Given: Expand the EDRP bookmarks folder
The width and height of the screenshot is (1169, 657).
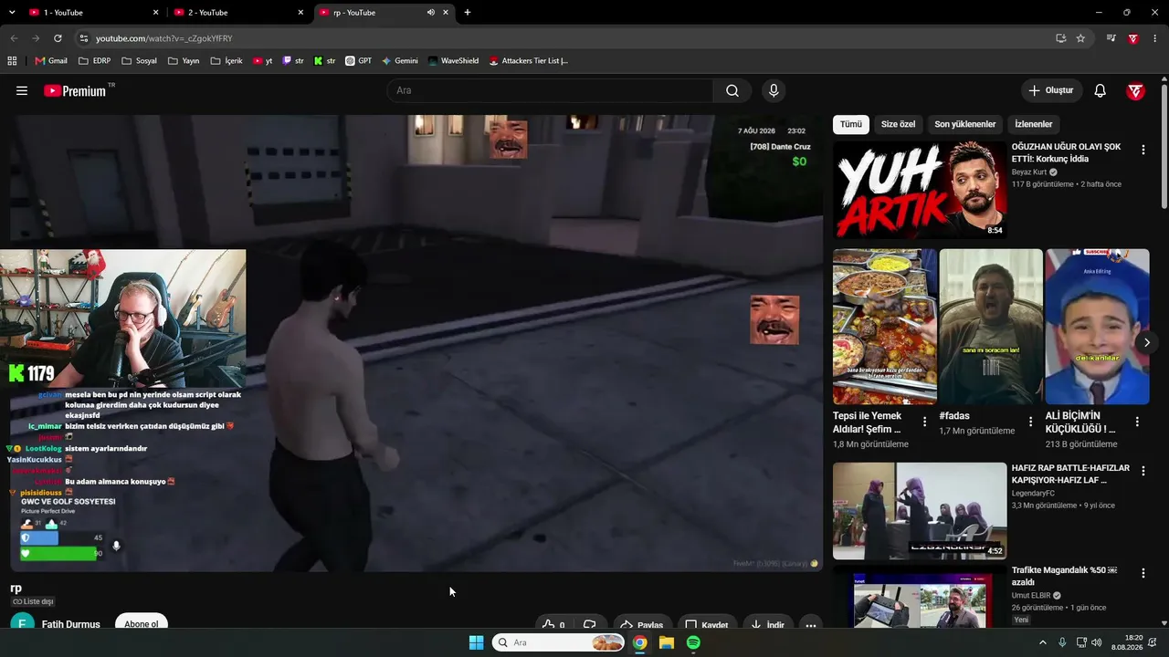Looking at the screenshot, I should [x=95, y=61].
